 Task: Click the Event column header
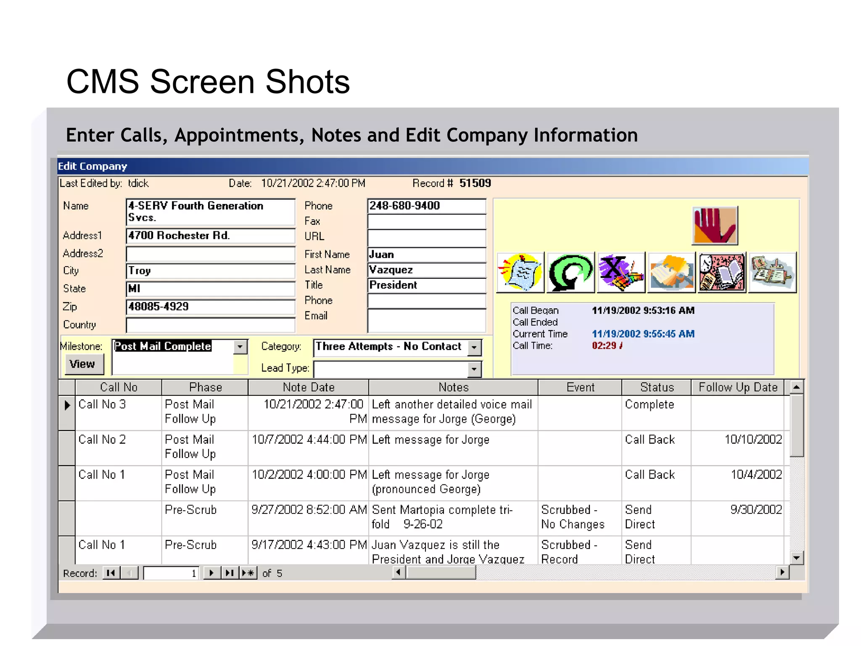coord(580,387)
